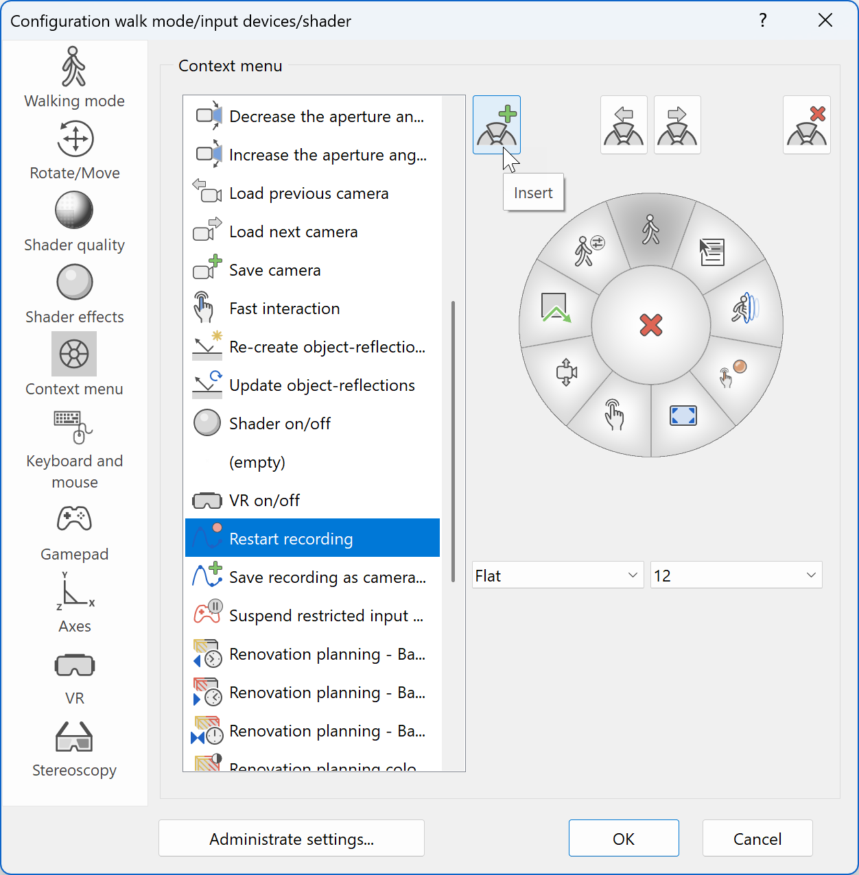Confirm changes with the OK button
The width and height of the screenshot is (859, 875).
pos(623,838)
